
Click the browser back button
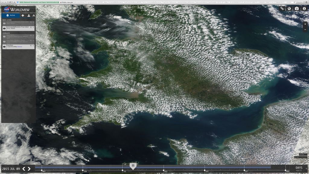click(2, 2)
